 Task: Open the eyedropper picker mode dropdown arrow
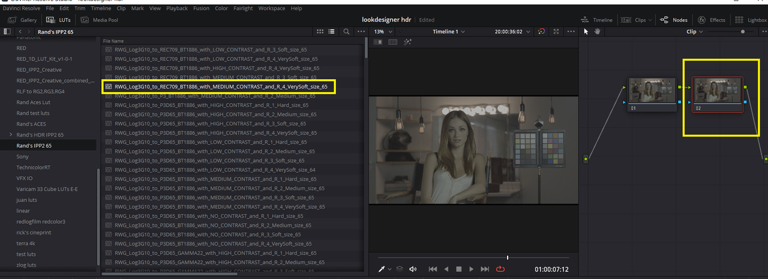tap(389, 269)
